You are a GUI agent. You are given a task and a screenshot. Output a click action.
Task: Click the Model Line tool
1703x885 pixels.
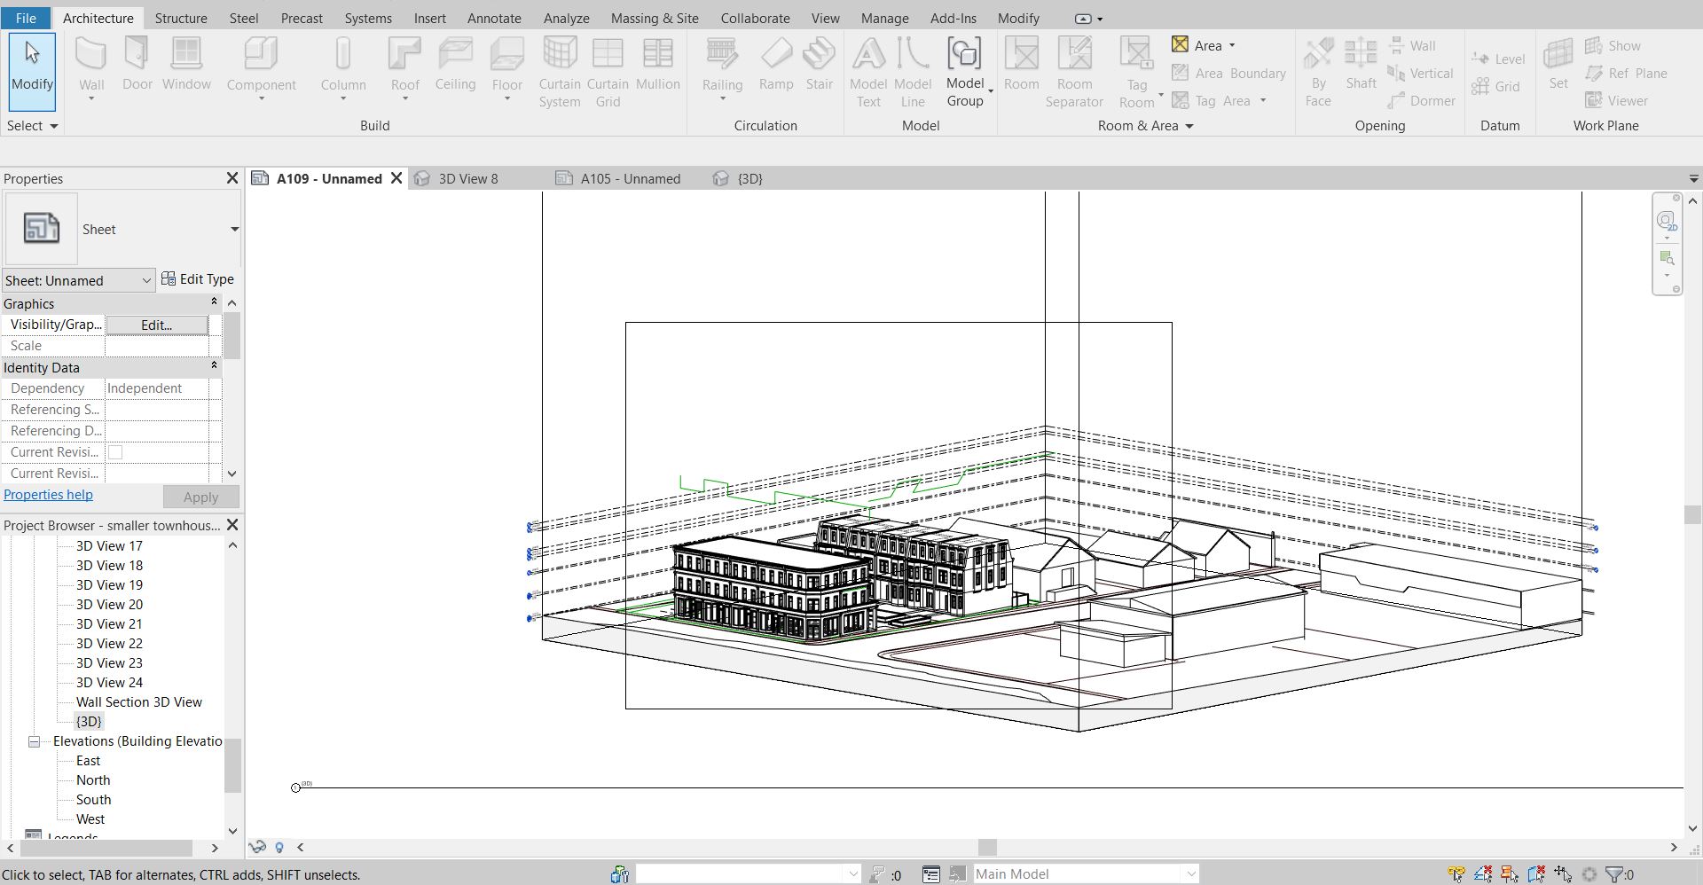(913, 73)
